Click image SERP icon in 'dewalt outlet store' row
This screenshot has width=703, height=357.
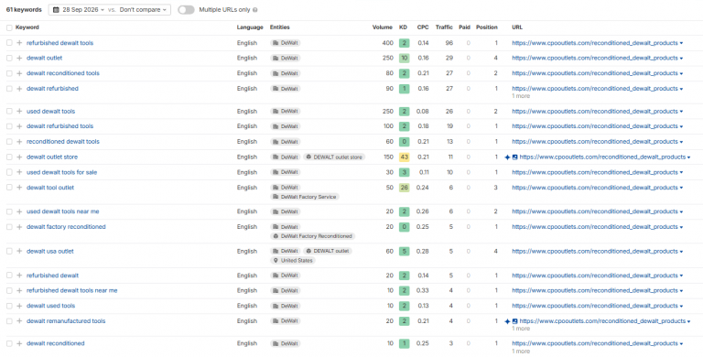[515, 157]
